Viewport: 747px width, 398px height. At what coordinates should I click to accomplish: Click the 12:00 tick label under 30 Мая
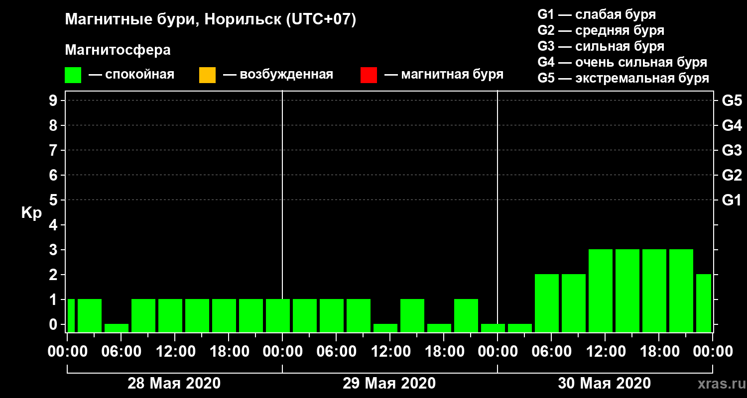(x=605, y=351)
